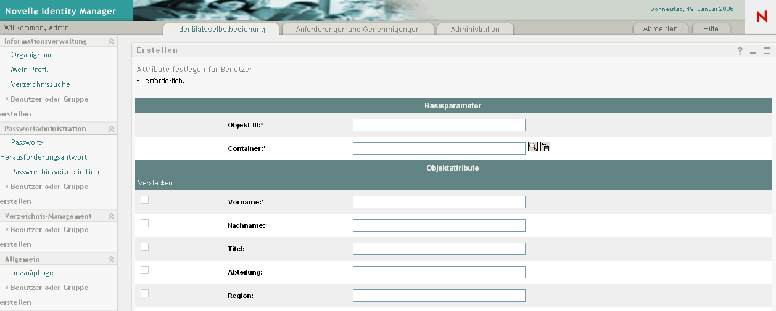
Task: Tick the Verstecken checkbox for Titel
Action: tap(145, 246)
